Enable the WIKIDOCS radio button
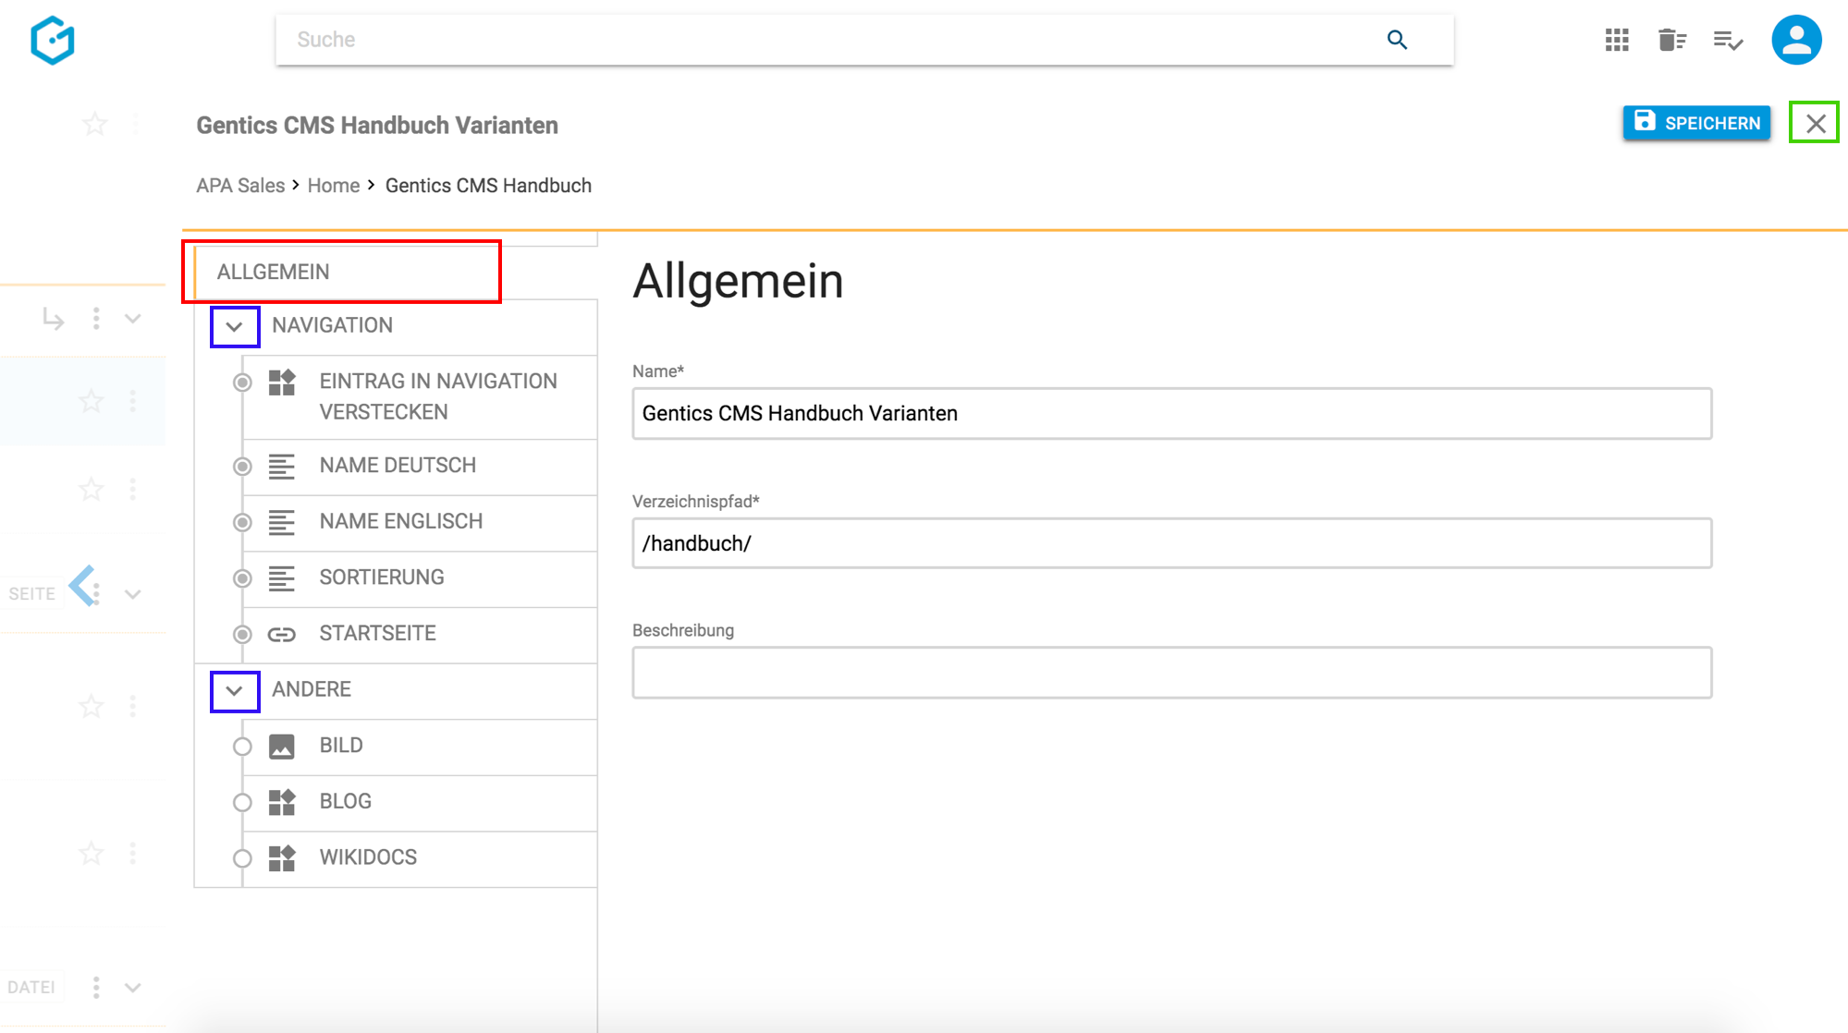 tap(242, 858)
